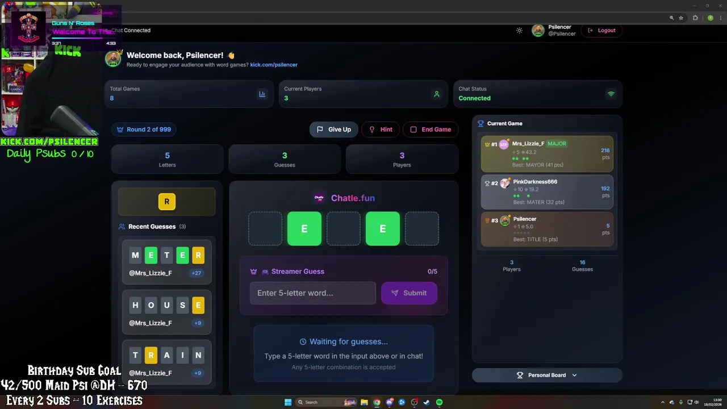Switch to Chrome in the taskbar
727x409 pixels.
(377, 402)
